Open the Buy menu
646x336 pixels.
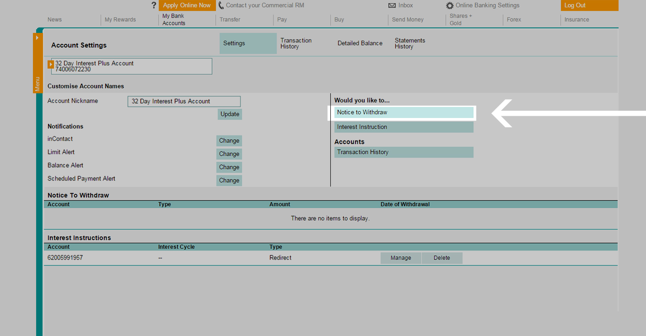pos(339,20)
